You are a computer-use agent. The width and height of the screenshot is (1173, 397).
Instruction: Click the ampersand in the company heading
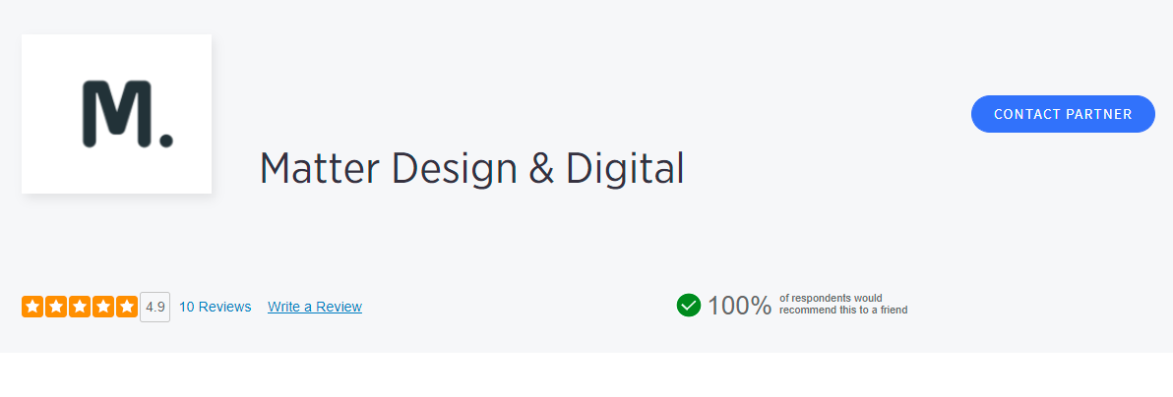[x=541, y=169]
